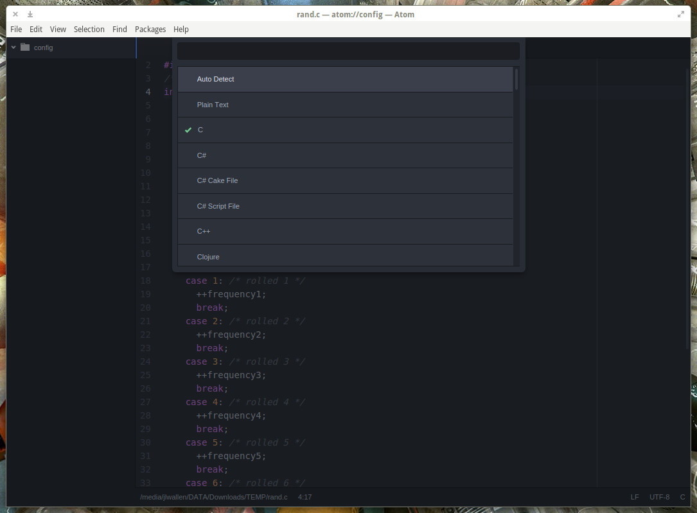Click the 4:17 cursor position indicator
Viewport: 697px width, 513px height.
point(304,497)
